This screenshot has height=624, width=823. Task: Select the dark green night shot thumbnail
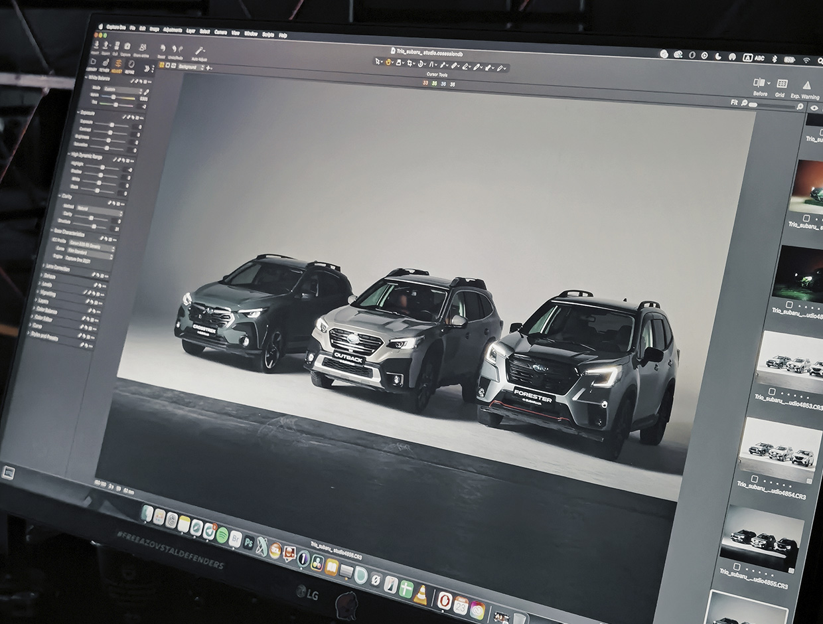click(x=798, y=274)
